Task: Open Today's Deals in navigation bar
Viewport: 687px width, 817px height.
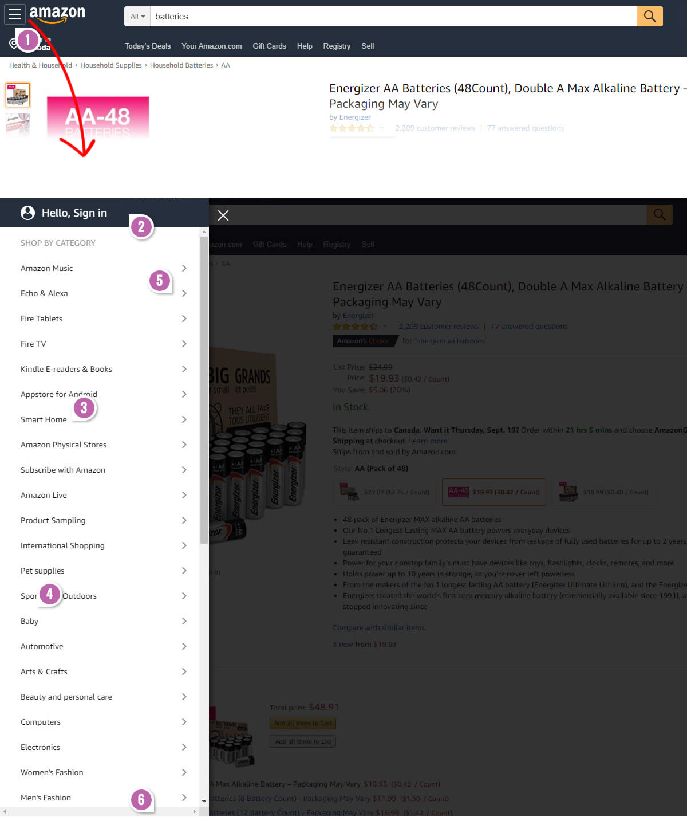Action: pos(148,46)
